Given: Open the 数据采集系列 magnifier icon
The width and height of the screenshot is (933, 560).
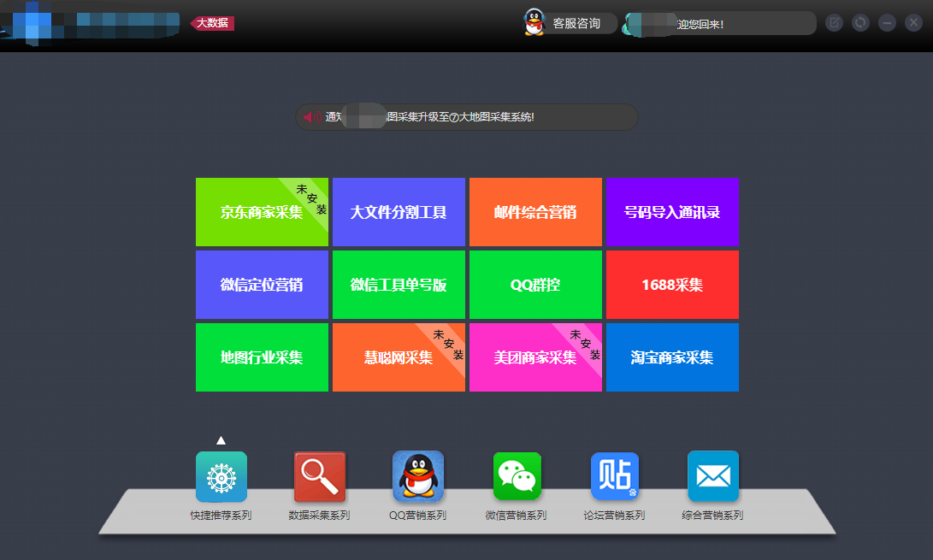Looking at the screenshot, I should point(320,477).
